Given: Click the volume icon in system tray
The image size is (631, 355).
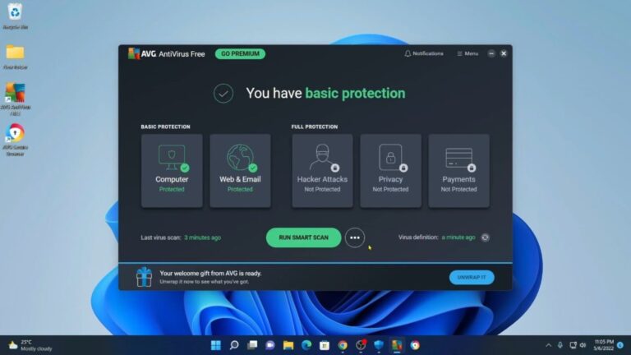Looking at the screenshot, I should tap(583, 345).
